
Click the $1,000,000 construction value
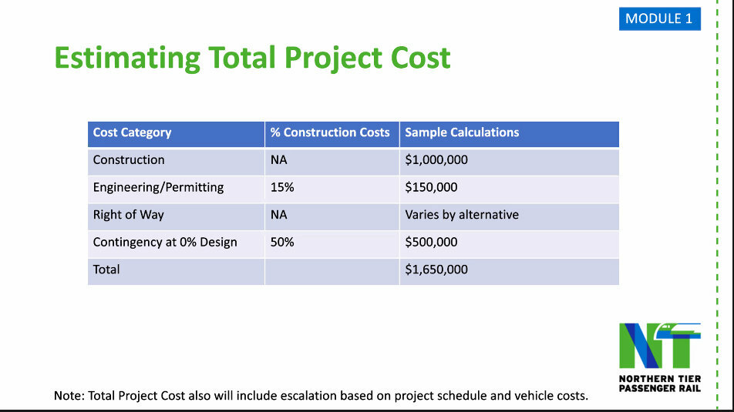(436, 160)
